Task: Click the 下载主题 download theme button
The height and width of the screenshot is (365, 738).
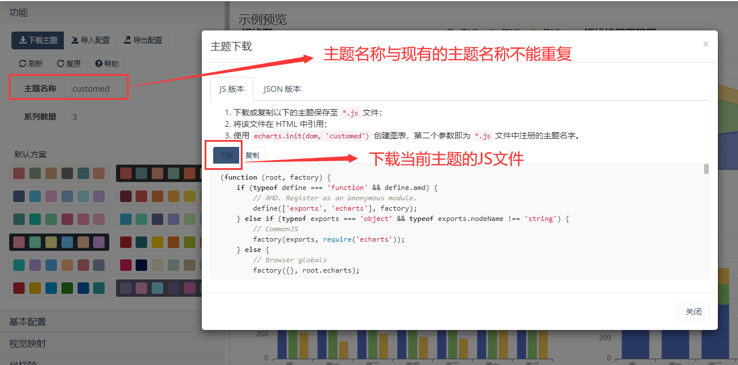Action: click(x=38, y=40)
